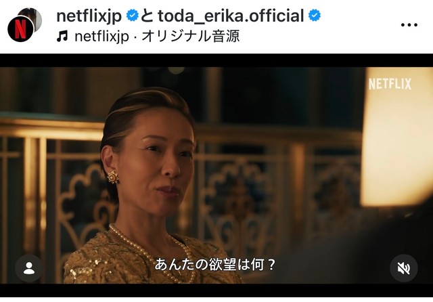This screenshot has height=302, width=433.
Task: Tap the verified badge beside toda_erika.official
Action: 315,15
